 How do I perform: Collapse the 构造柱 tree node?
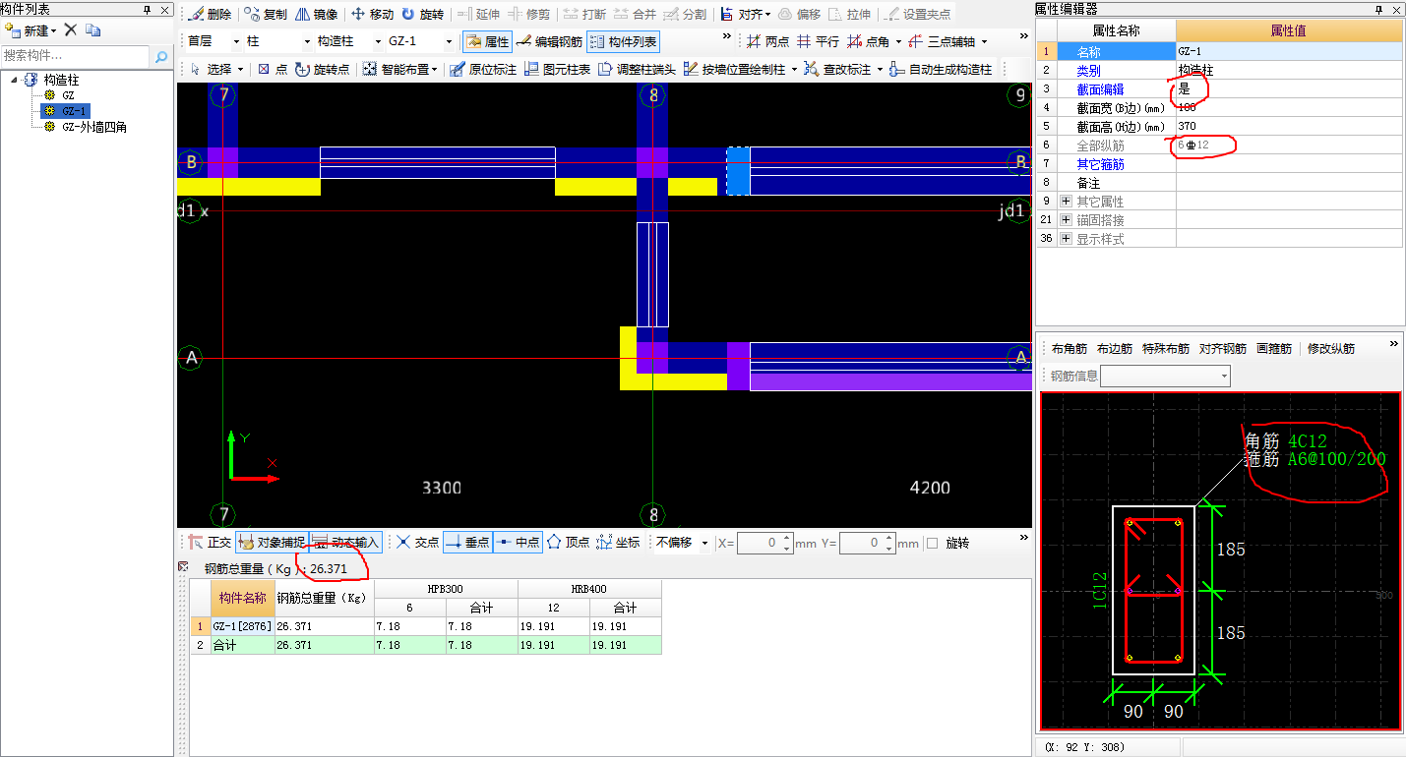(x=15, y=80)
